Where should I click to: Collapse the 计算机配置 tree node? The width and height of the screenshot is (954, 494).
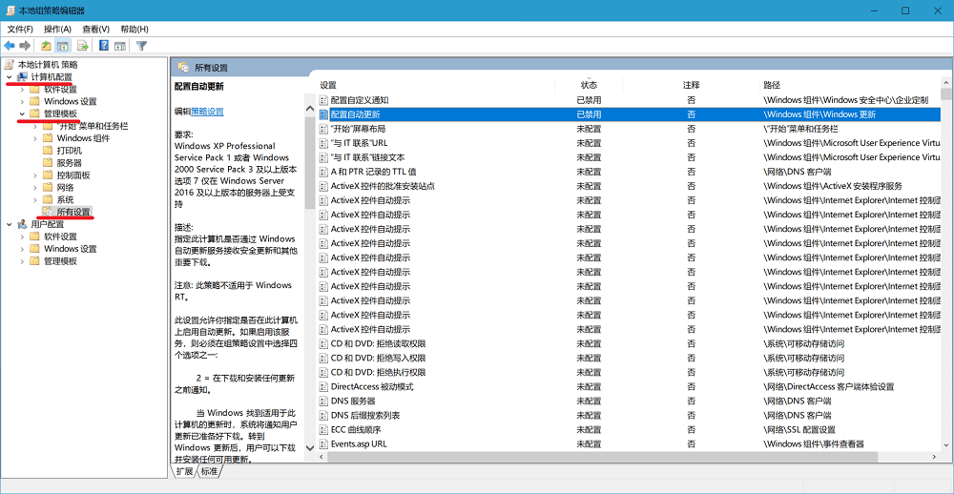[10, 76]
